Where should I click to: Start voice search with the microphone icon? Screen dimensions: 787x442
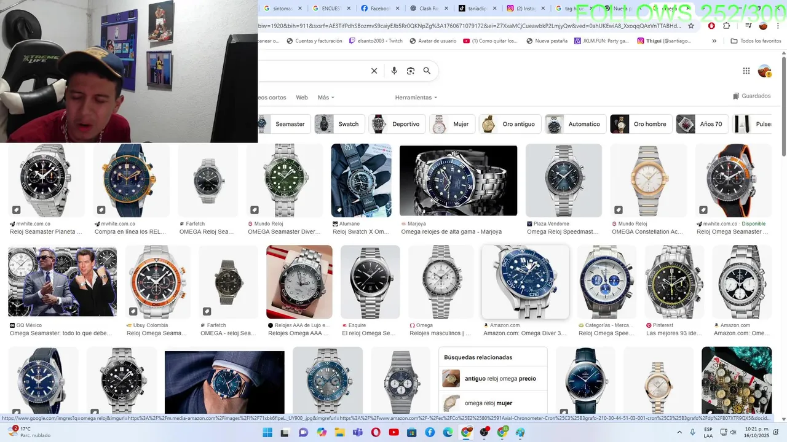(x=394, y=71)
